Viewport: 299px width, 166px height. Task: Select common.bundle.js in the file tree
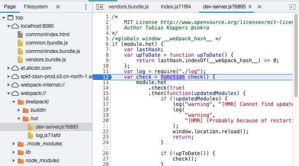coord(46,43)
